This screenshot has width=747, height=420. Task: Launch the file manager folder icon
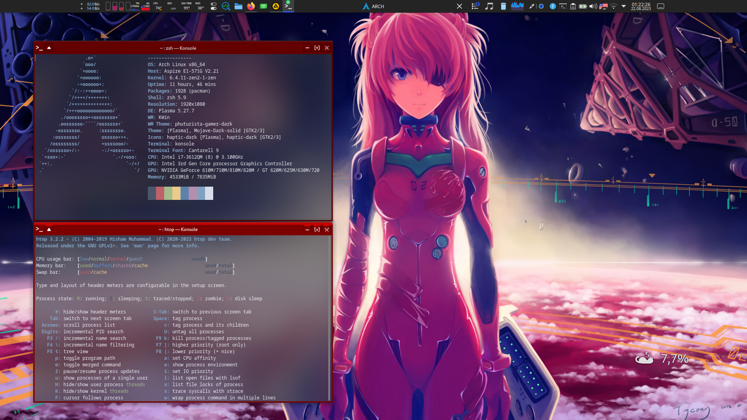[238, 6]
